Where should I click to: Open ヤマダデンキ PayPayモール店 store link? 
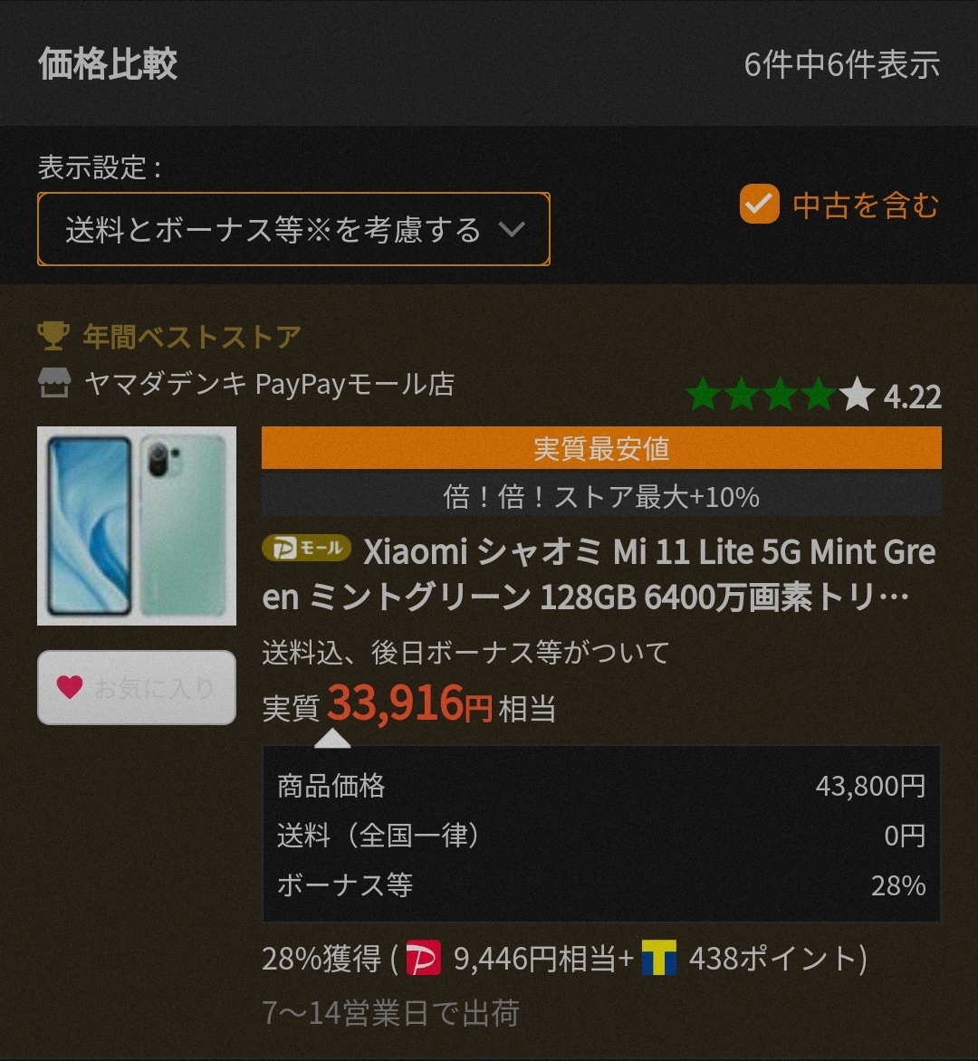point(269,384)
